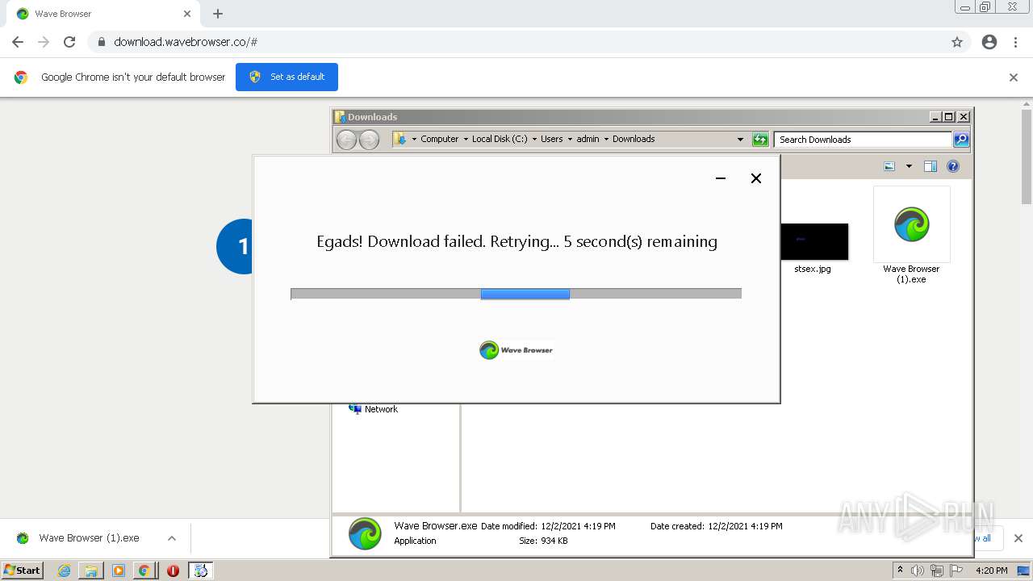
Task: Open Google Chrome from the taskbar
Action: pyautogui.click(x=144, y=571)
